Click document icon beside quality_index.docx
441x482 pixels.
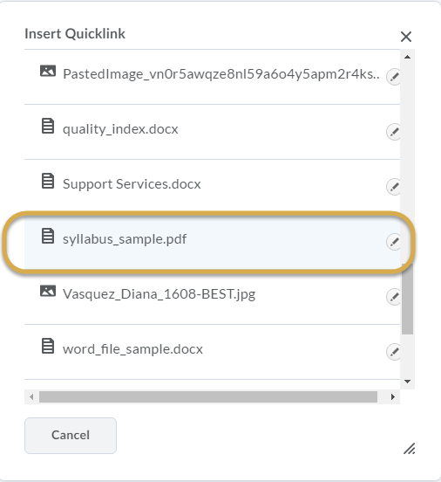48,126
